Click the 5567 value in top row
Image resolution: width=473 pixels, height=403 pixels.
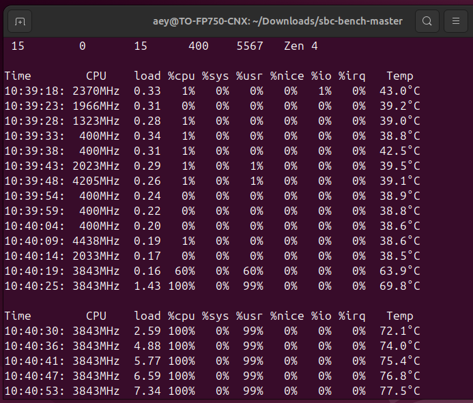[250, 46]
